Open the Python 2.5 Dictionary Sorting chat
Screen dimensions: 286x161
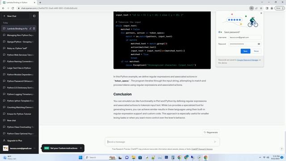(19, 88)
